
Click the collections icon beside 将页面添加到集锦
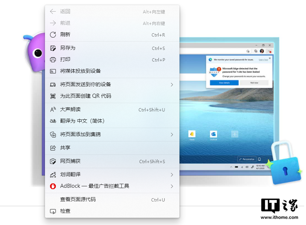[x=53, y=135]
